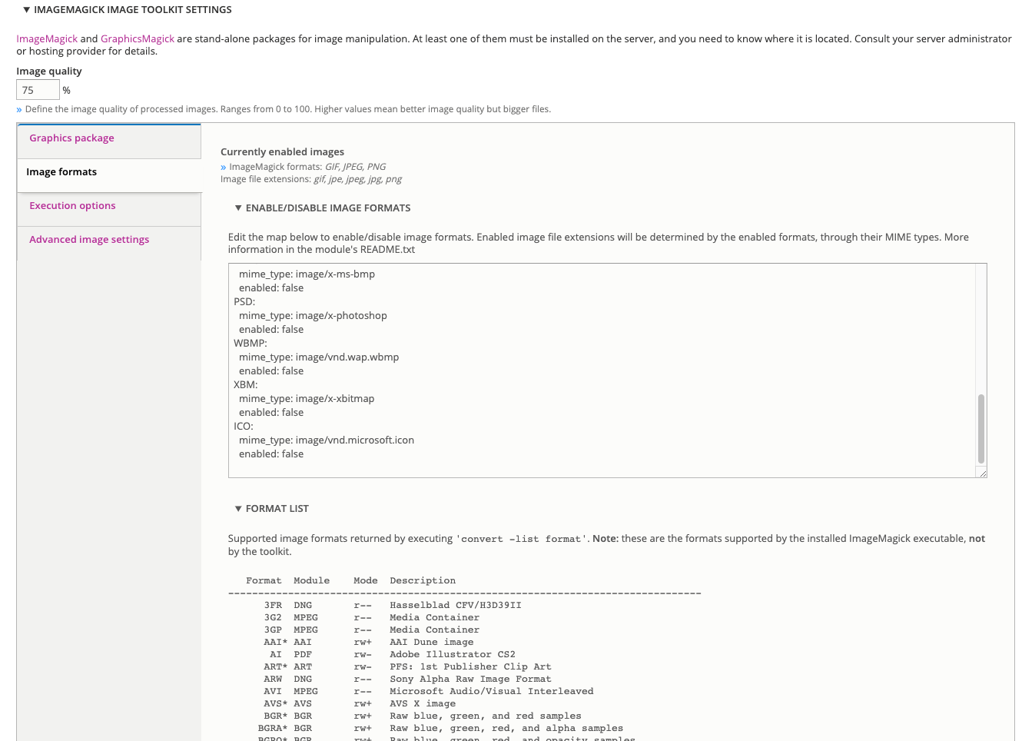Click 'mime_type: image/x-ms-bmp' line
The height and width of the screenshot is (741, 1022).
[307, 274]
